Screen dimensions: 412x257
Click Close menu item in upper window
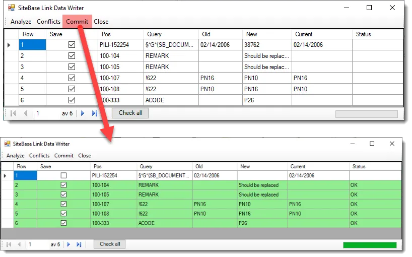(101, 22)
